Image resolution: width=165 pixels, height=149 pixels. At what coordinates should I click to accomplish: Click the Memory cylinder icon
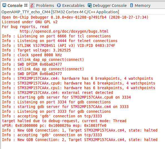click(x=131, y=5)
